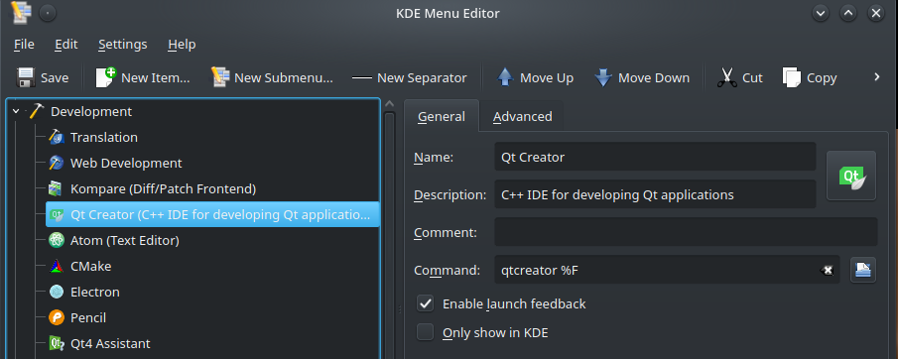Click into the Comment input field
This screenshot has width=898, height=359.
tap(686, 232)
